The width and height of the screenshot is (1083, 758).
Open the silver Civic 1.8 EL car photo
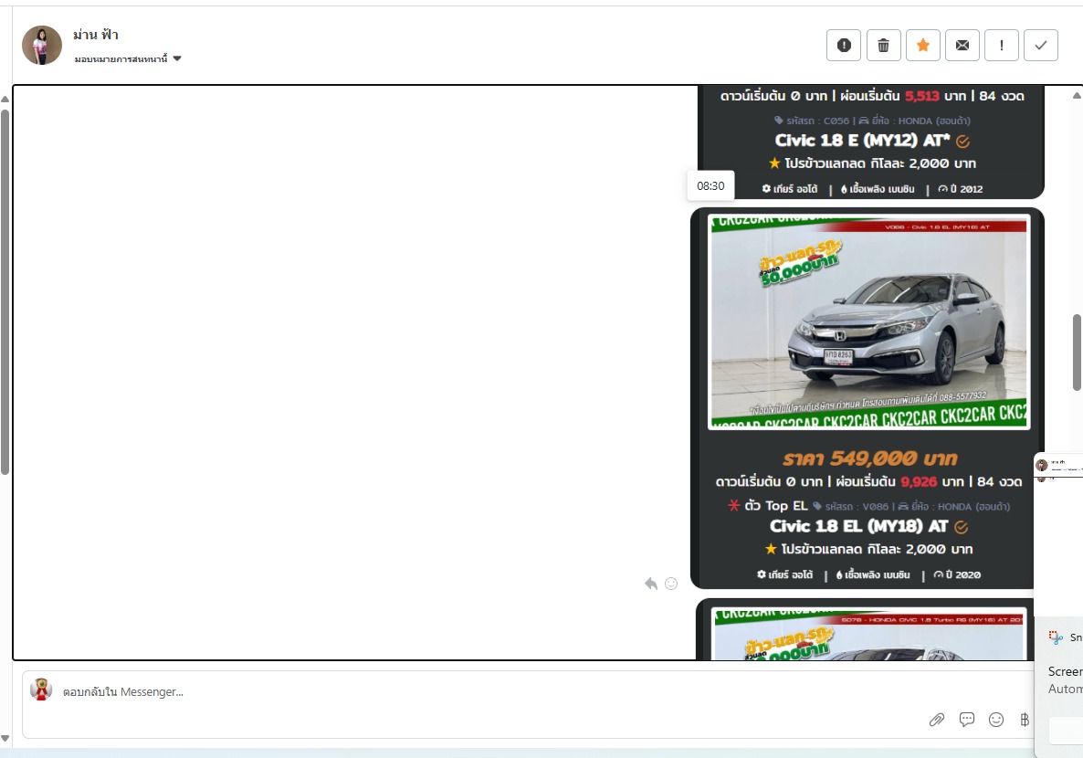(869, 321)
